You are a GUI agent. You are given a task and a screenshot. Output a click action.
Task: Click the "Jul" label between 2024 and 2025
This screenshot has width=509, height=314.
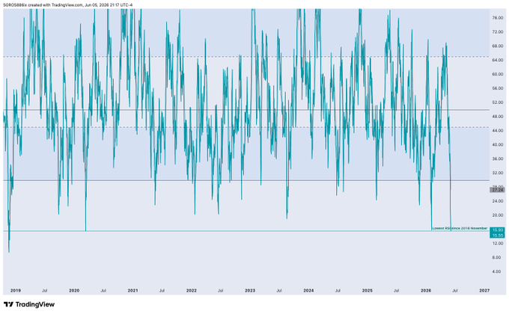(x=338, y=291)
